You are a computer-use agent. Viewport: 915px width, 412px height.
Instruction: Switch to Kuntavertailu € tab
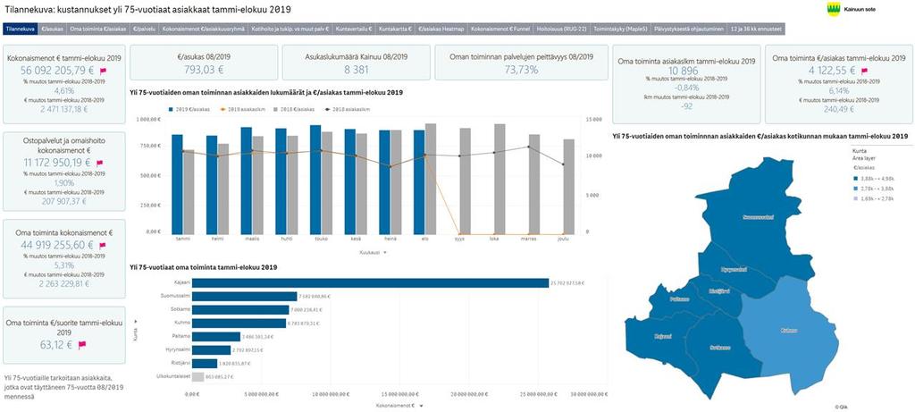click(354, 28)
